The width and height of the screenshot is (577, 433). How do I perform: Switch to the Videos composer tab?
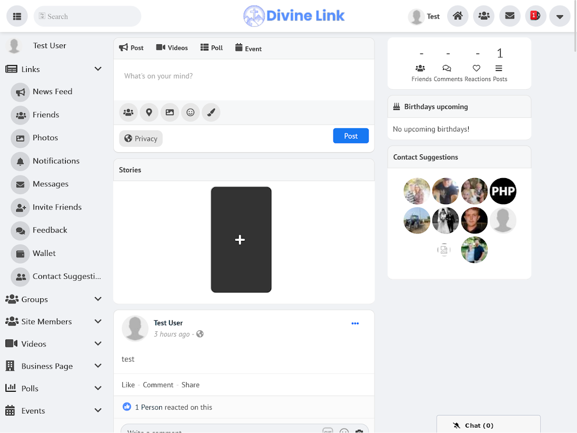tap(172, 48)
